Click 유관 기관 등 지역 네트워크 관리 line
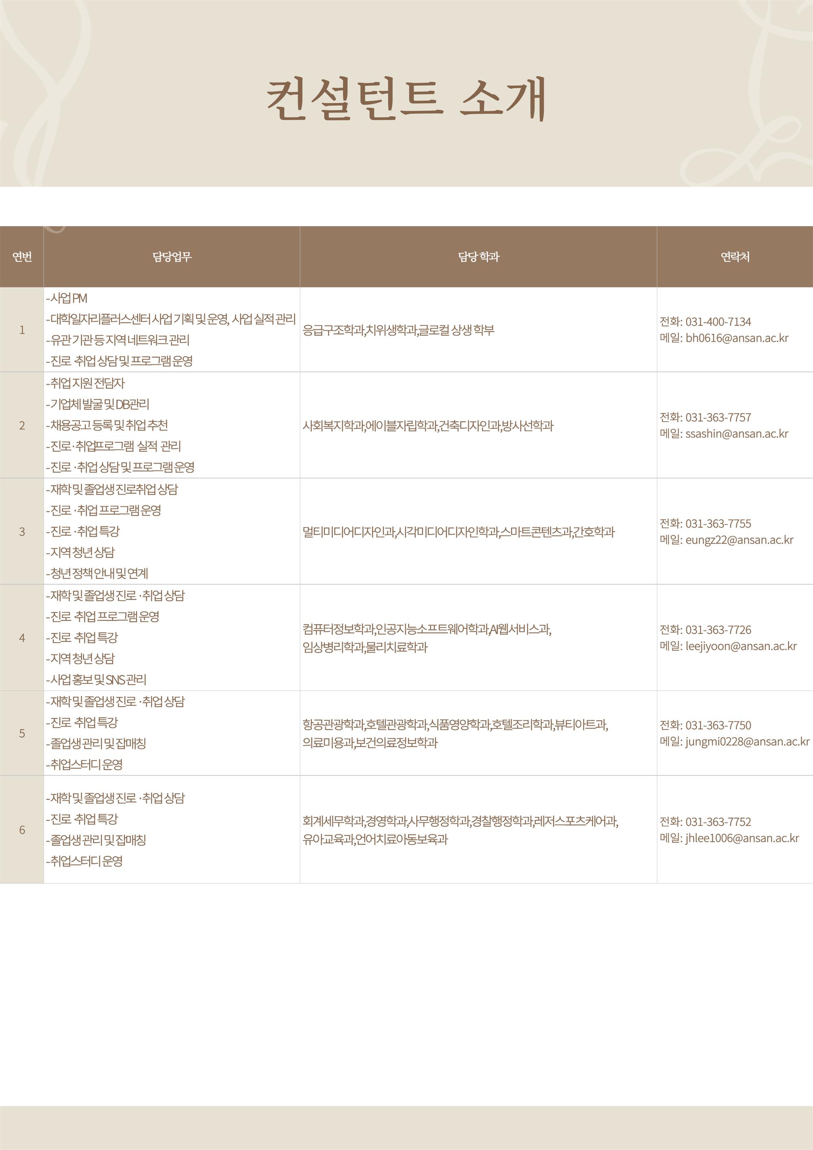Screen dimensions: 813x1150 click(x=118, y=340)
